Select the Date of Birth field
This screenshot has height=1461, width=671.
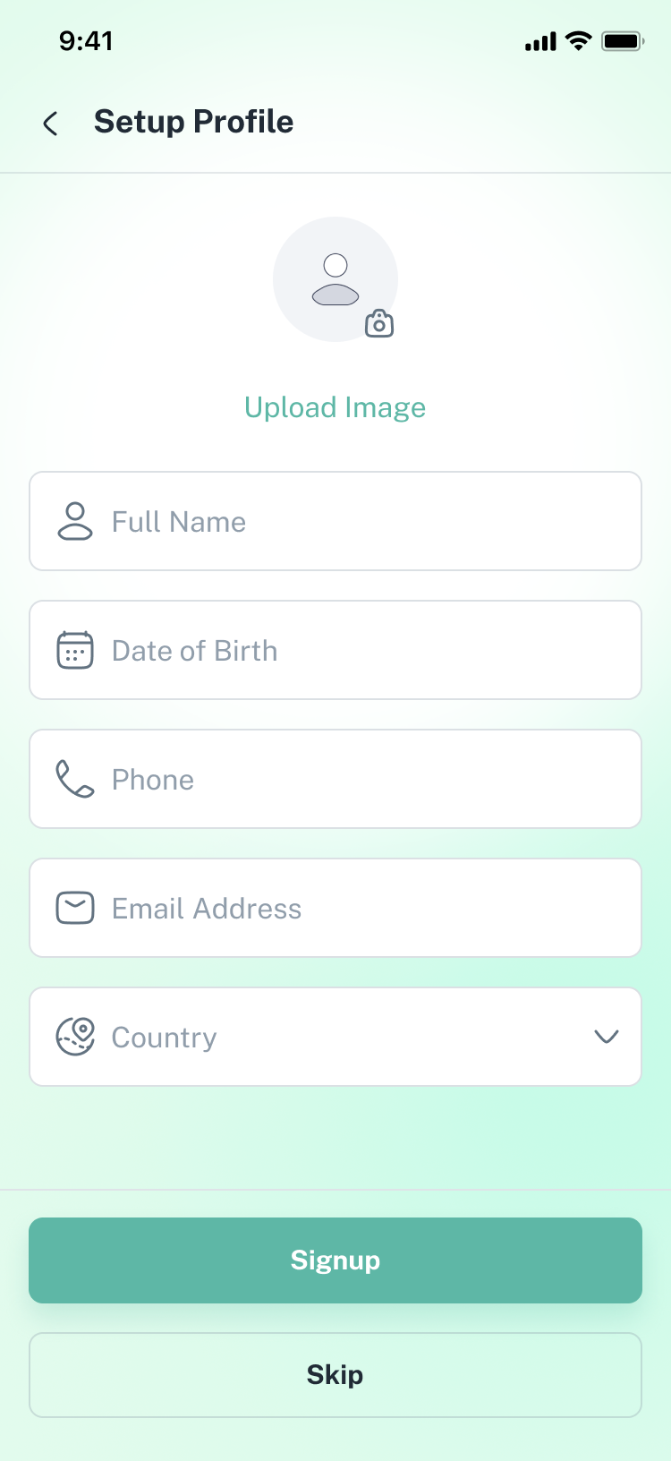coord(358,650)
